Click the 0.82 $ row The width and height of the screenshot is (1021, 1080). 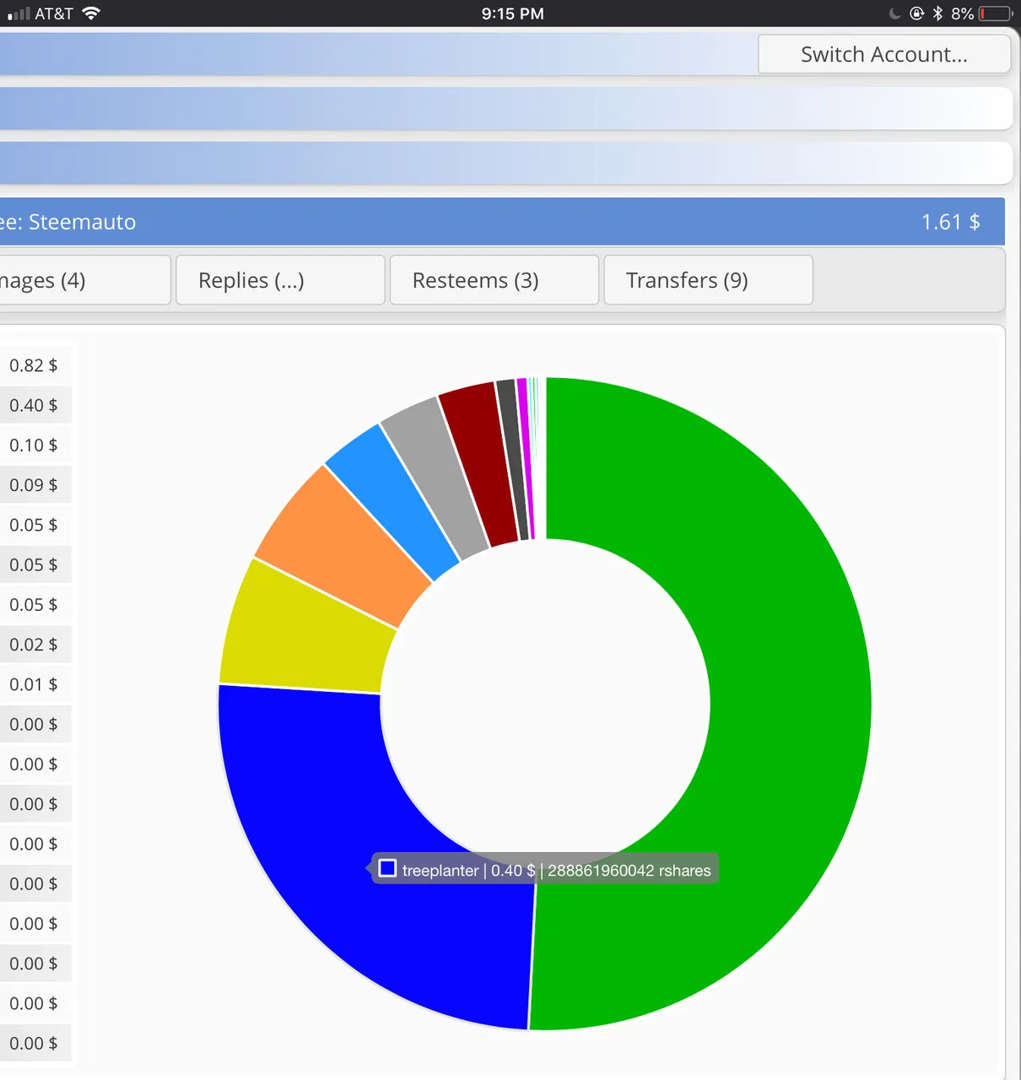[35, 365]
